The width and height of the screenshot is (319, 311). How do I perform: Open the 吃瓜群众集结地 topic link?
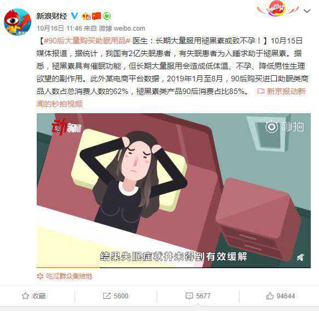[x=65, y=276]
